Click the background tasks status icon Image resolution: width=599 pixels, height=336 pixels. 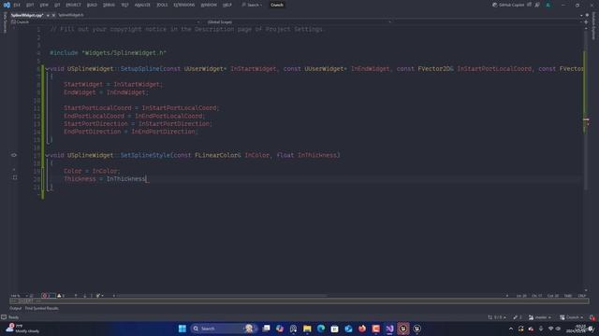(4, 317)
